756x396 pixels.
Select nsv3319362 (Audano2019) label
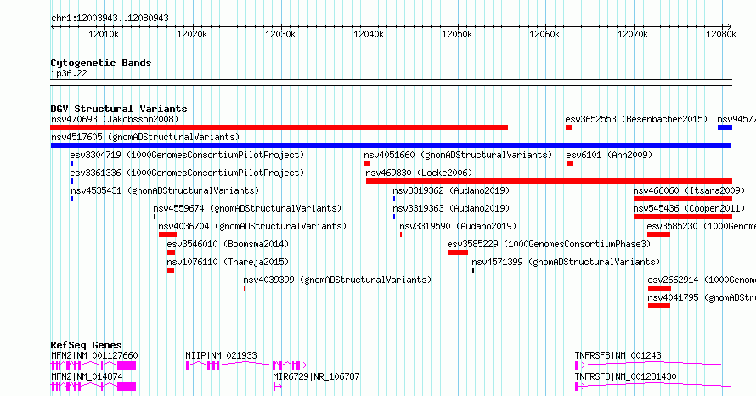451,190
